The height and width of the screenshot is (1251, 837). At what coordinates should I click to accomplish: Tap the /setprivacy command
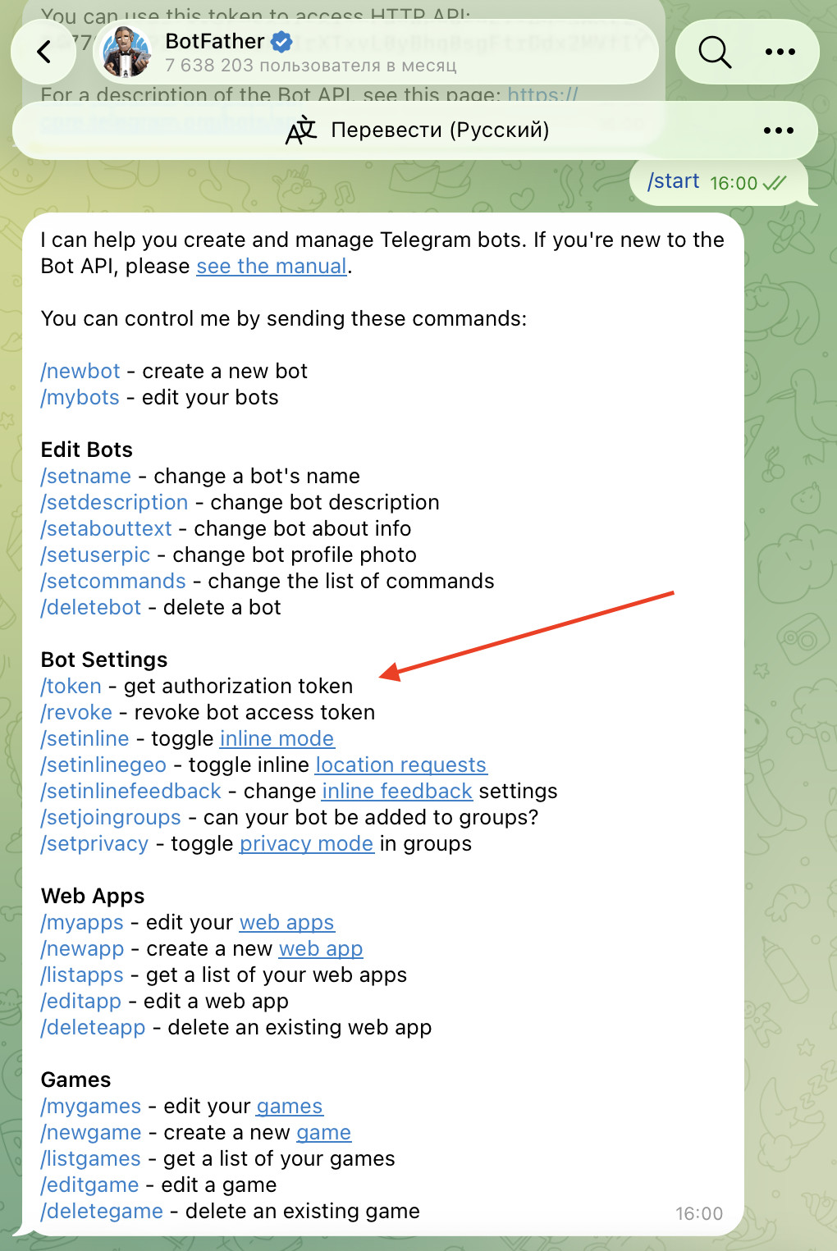(94, 843)
